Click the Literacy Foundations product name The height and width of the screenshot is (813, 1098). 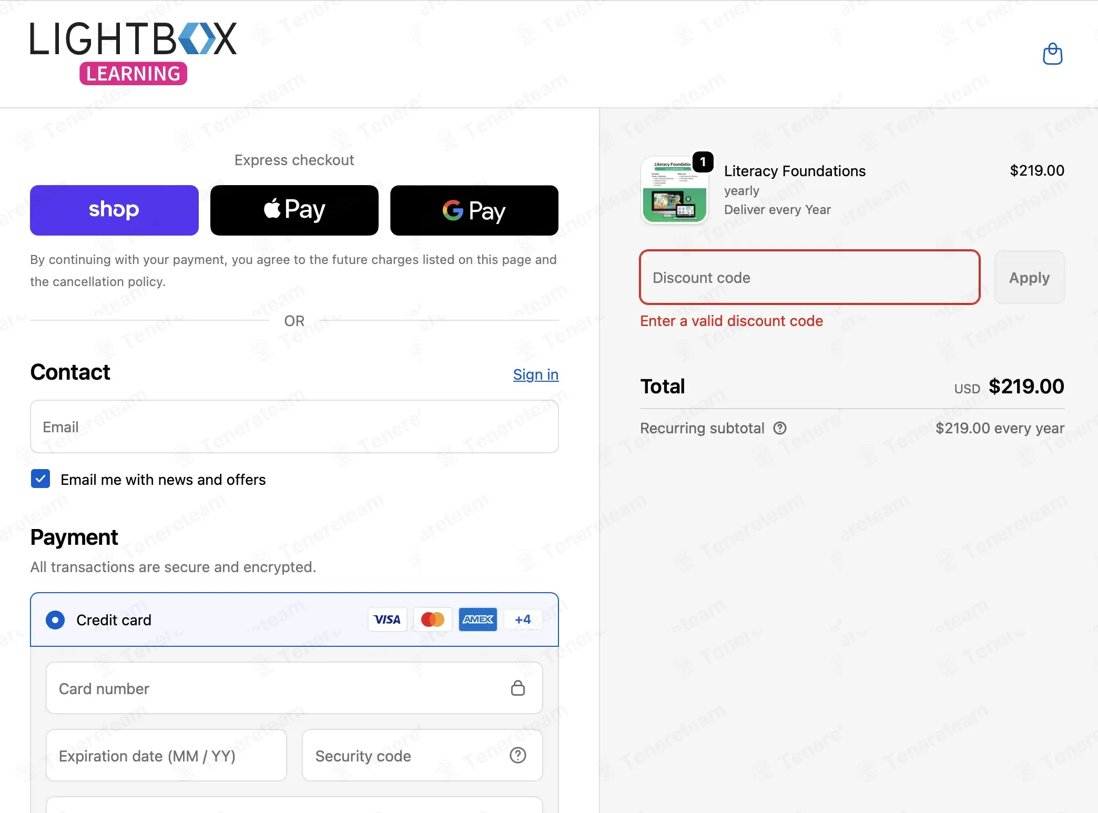[795, 171]
